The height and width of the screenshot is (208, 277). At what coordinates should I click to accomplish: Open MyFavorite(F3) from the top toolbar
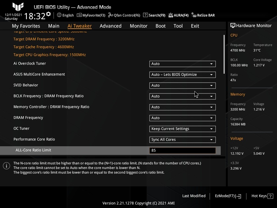(x=91, y=15)
